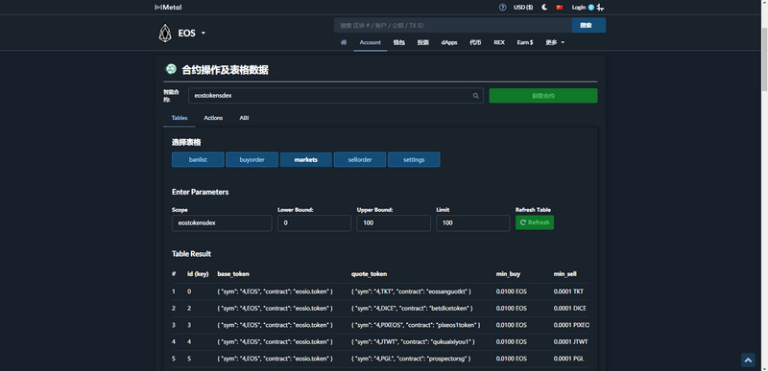Select the banlist table button
Image resolution: width=768 pixels, height=371 pixels.
[198, 160]
